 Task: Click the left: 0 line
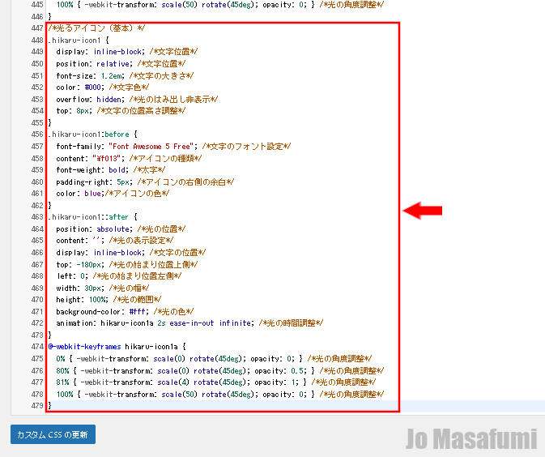pos(119,276)
